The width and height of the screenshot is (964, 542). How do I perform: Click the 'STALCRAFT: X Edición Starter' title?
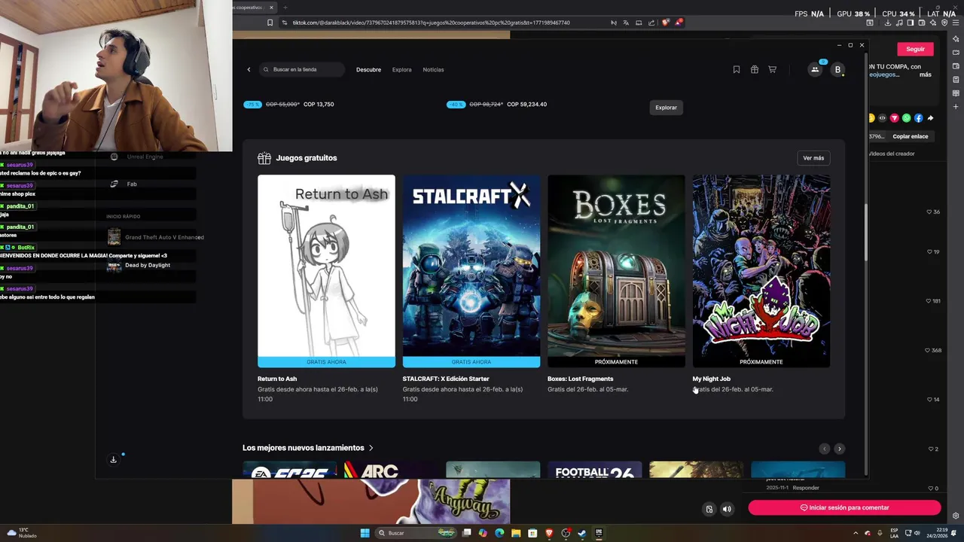coord(446,379)
